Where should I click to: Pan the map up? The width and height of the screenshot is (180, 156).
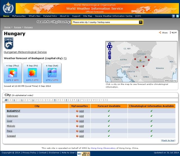pyautogui.click(x=110, y=44)
